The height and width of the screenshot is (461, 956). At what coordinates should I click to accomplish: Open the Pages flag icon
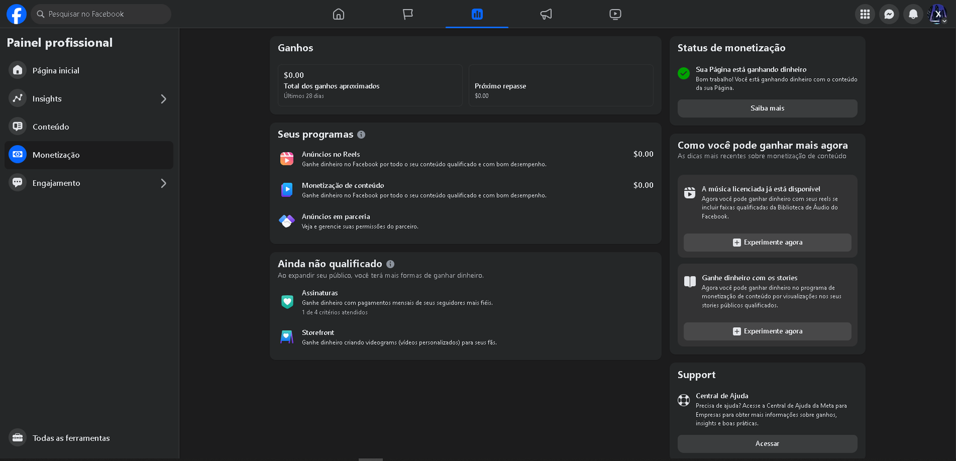[407, 14]
